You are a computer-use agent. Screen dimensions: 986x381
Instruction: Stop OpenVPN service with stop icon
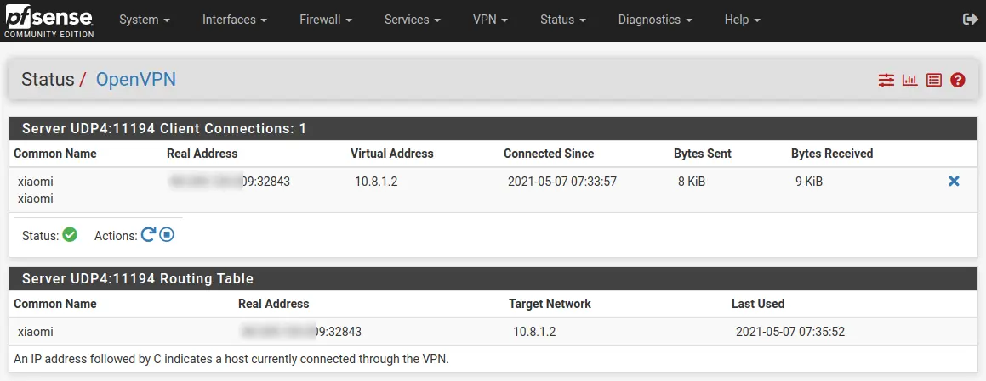point(167,235)
